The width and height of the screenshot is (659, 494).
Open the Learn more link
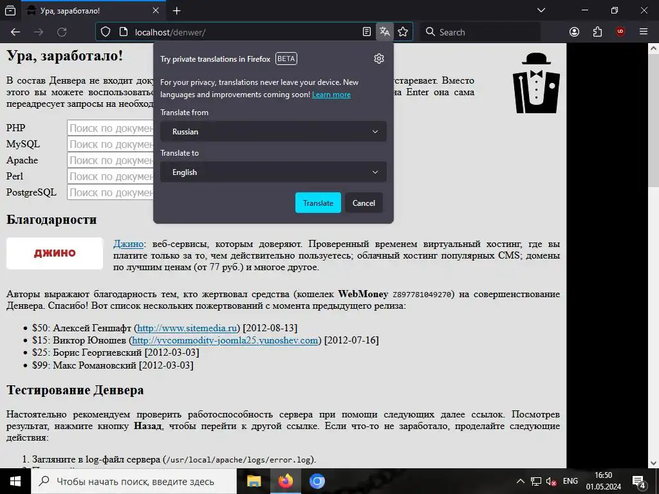coord(331,95)
